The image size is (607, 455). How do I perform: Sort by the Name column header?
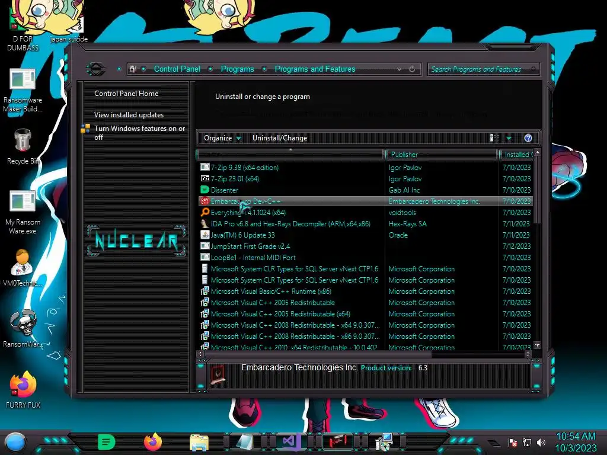coord(290,155)
